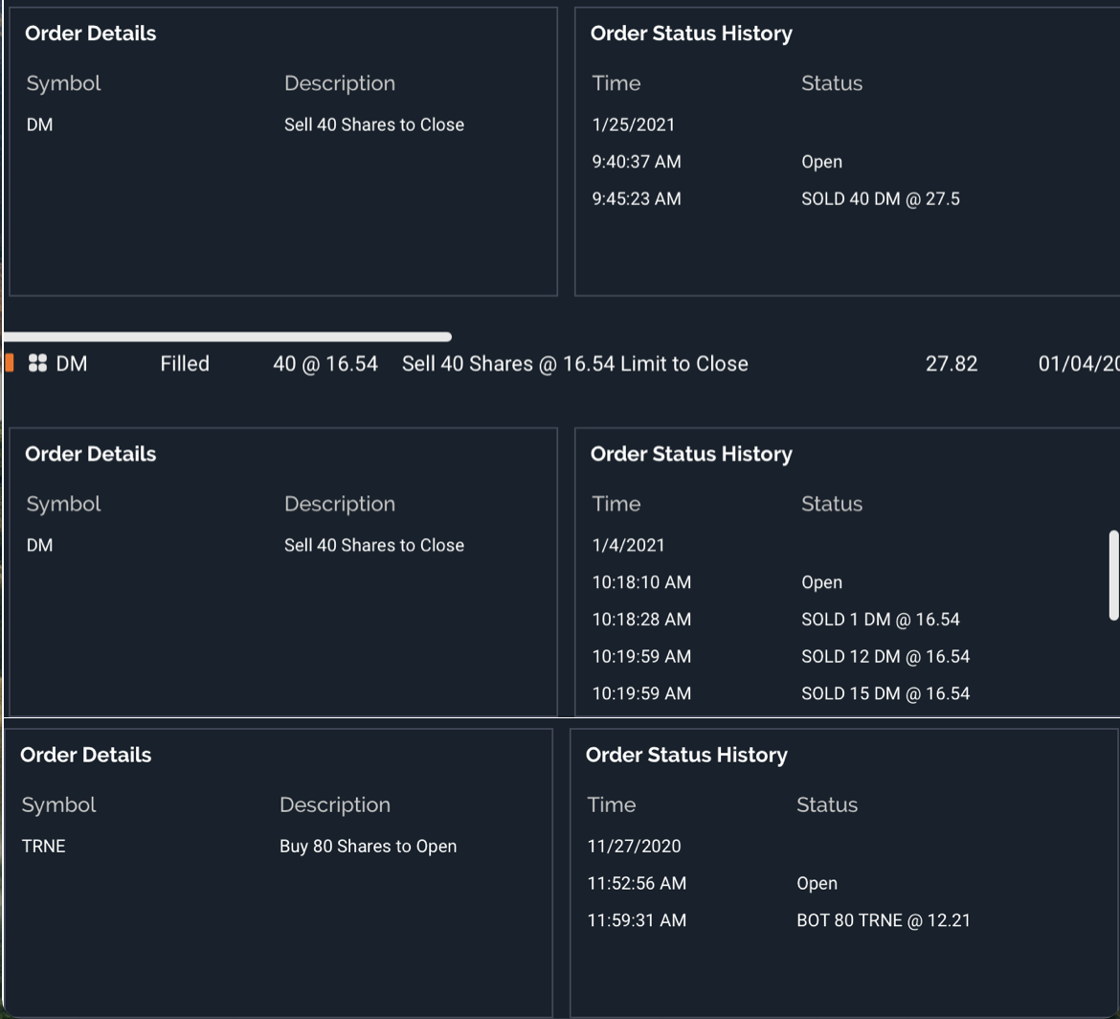Click the 01/04 date in the DM order row

pos(1078,364)
